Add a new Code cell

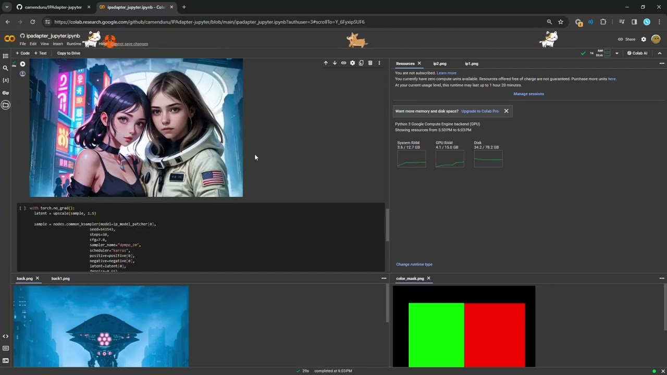22,53
